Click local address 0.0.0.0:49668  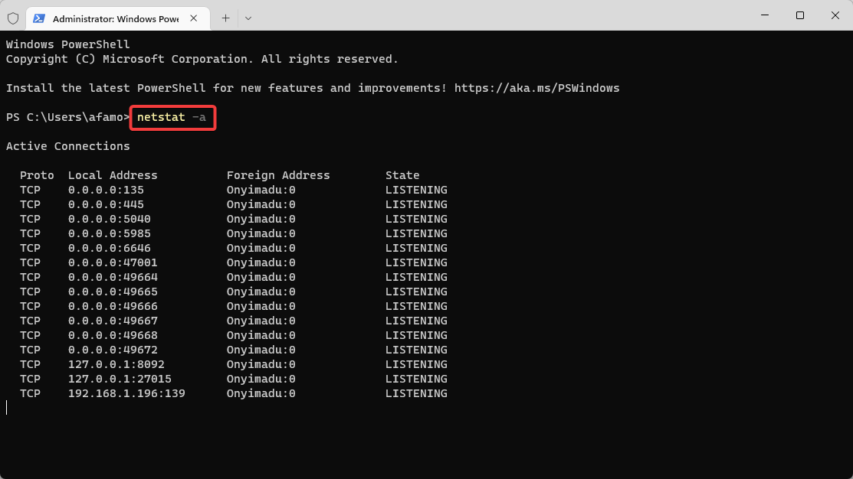113,336
